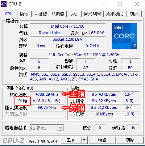Click the name field Intel Core i7 11700

coord(68,26)
